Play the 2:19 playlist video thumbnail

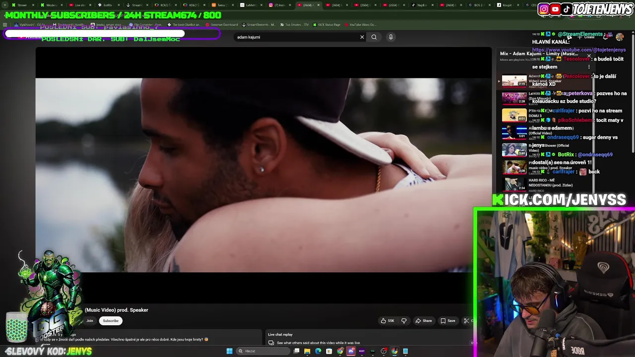coord(514,81)
